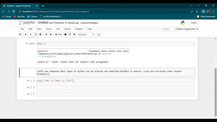The height and width of the screenshot is (122, 217).
Task: Click the page vertical scrollbar thumb
Action: click(216, 92)
